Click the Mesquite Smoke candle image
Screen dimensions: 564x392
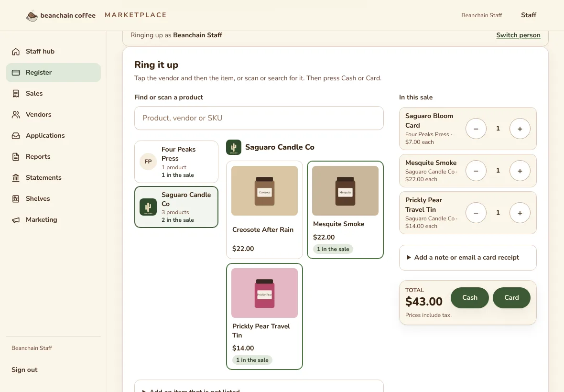[345, 191]
